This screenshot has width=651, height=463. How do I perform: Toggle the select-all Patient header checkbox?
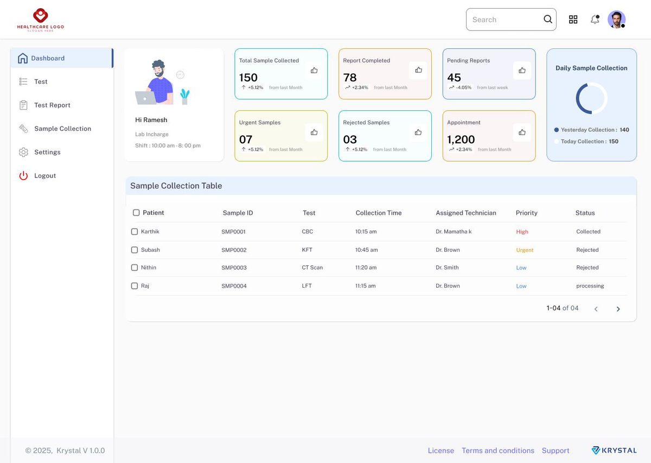[136, 213]
